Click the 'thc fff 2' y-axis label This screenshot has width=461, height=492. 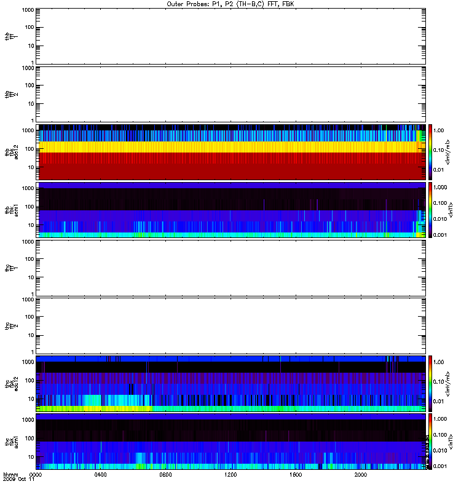11,326
